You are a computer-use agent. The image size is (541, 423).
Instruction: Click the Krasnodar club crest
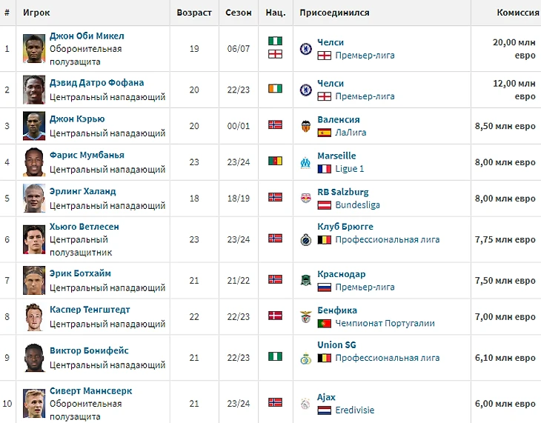click(x=305, y=280)
